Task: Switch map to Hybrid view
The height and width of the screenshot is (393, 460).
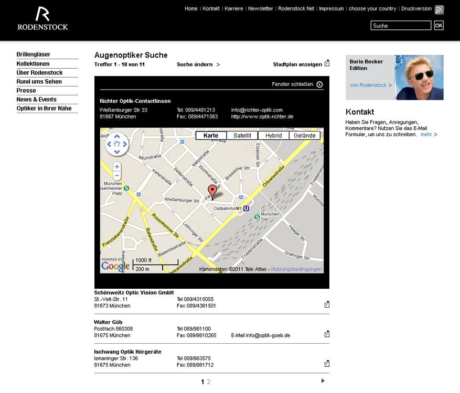Action: point(273,136)
